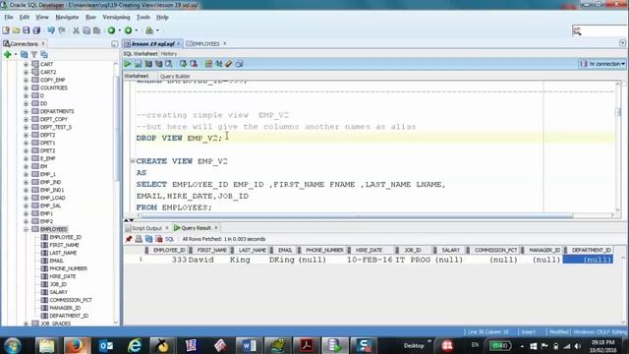Switch to the Query Builder tab
The width and height of the screenshot is (629, 354).
175,77
